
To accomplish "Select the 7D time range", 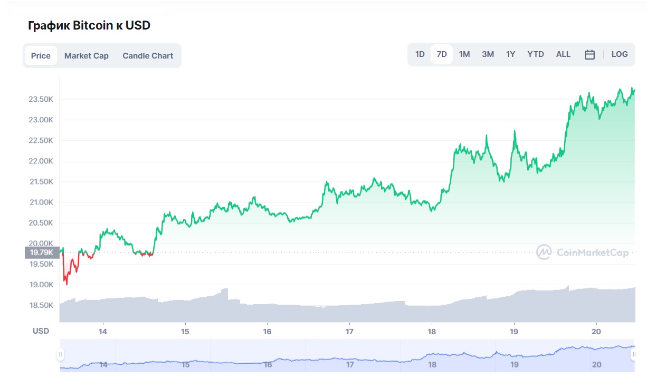I will coord(442,54).
